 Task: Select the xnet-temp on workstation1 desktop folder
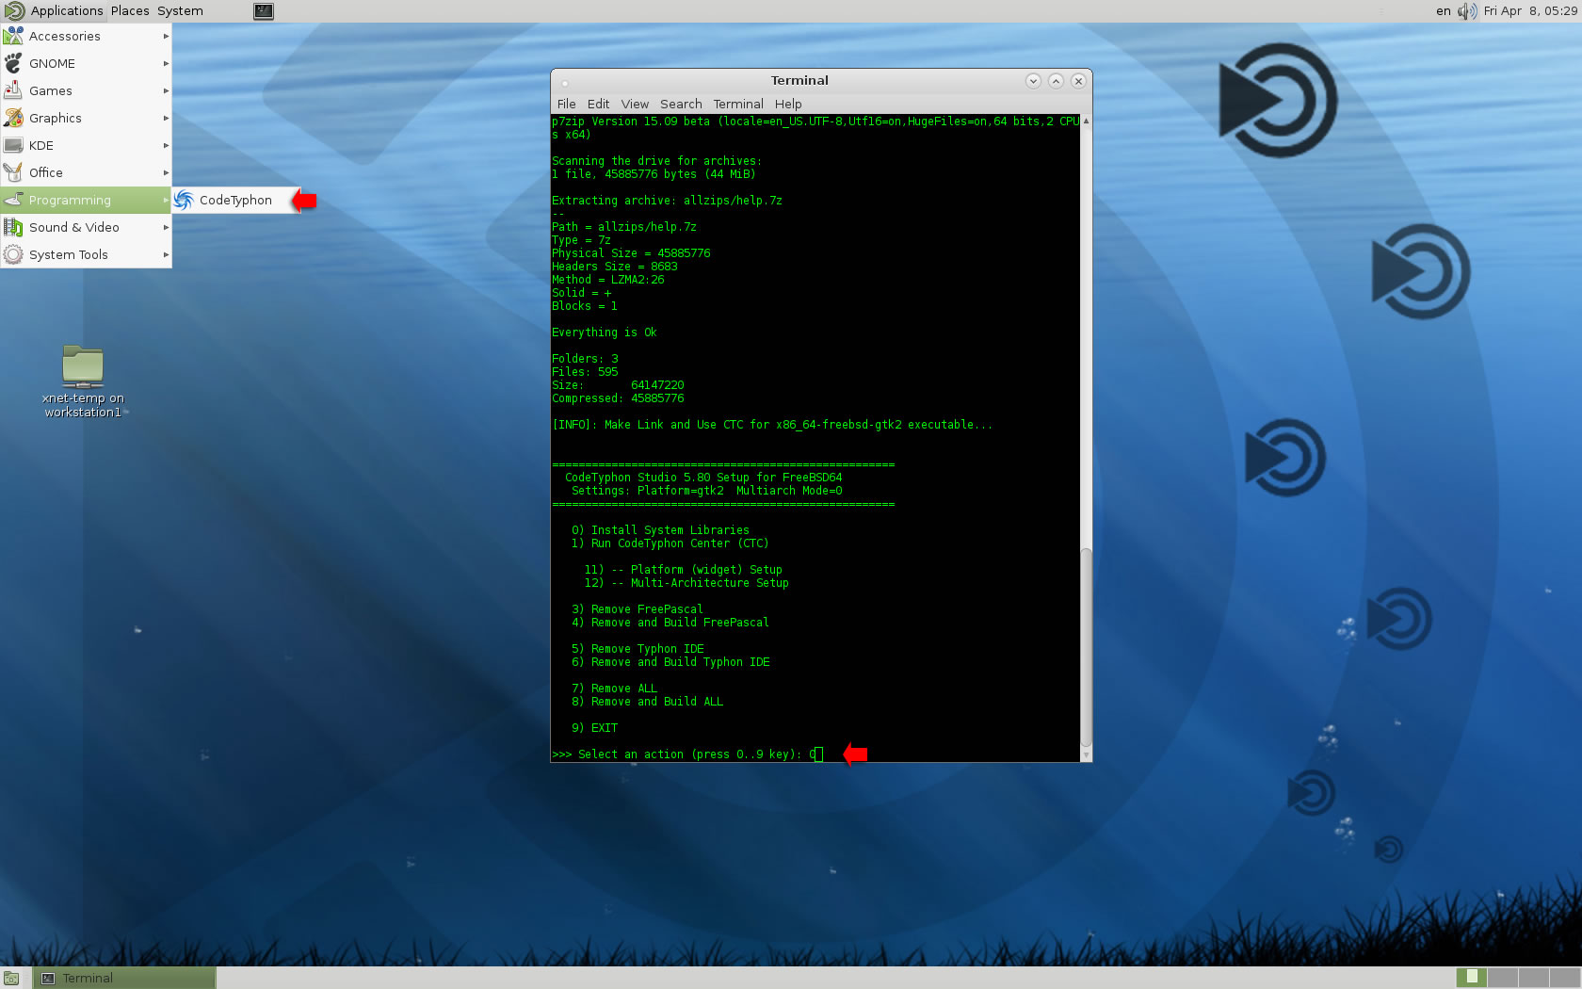tap(83, 381)
